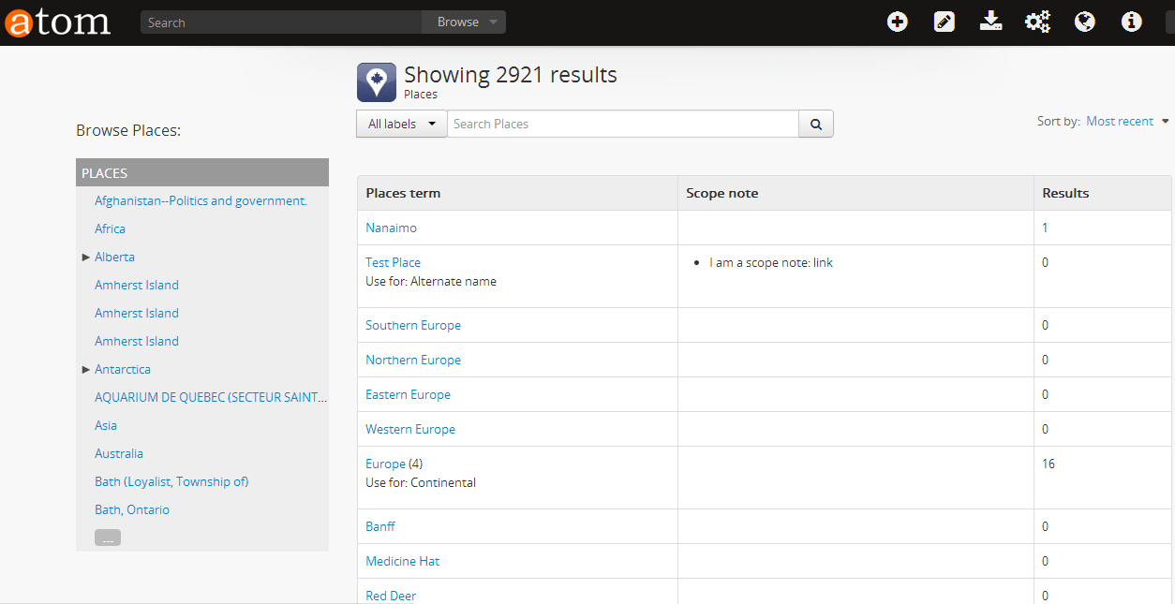Viewport: 1175px width, 604px height.
Task: Open the Browse dropdown in header
Action: [465, 22]
